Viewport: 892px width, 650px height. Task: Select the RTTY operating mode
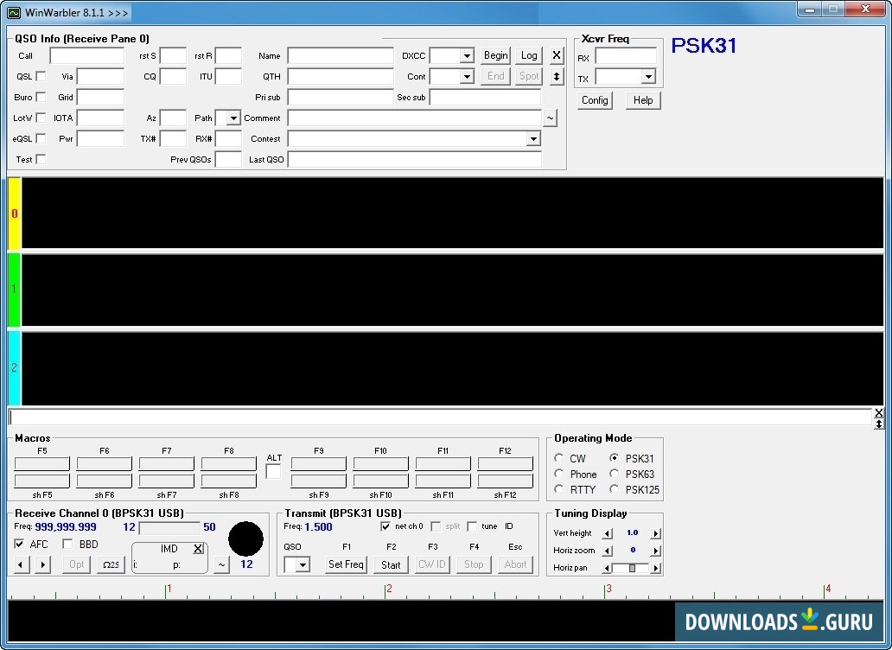pyautogui.click(x=559, y=490)
